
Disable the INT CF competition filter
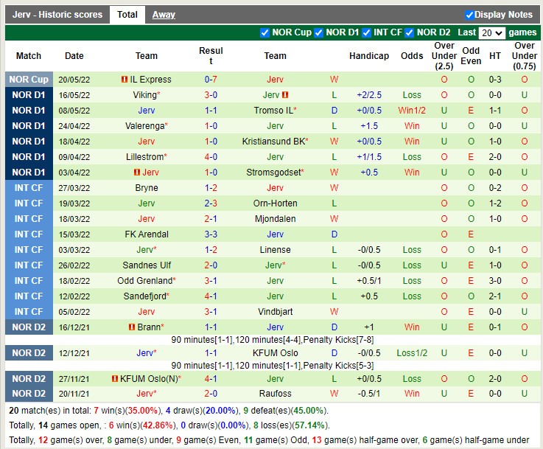point(366,32)
